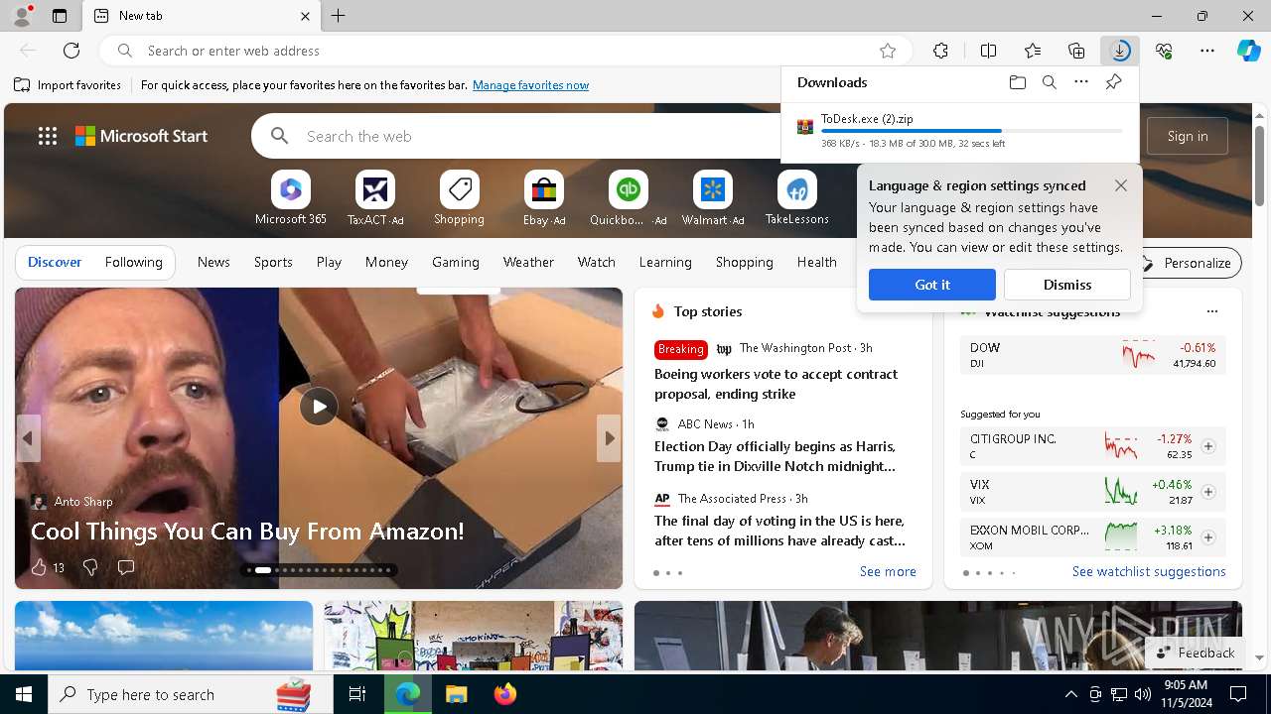The width and height of the screenshot is (1271, 714).
Task: Open See watchlist suggestions link
Action: pos(1149,571)
